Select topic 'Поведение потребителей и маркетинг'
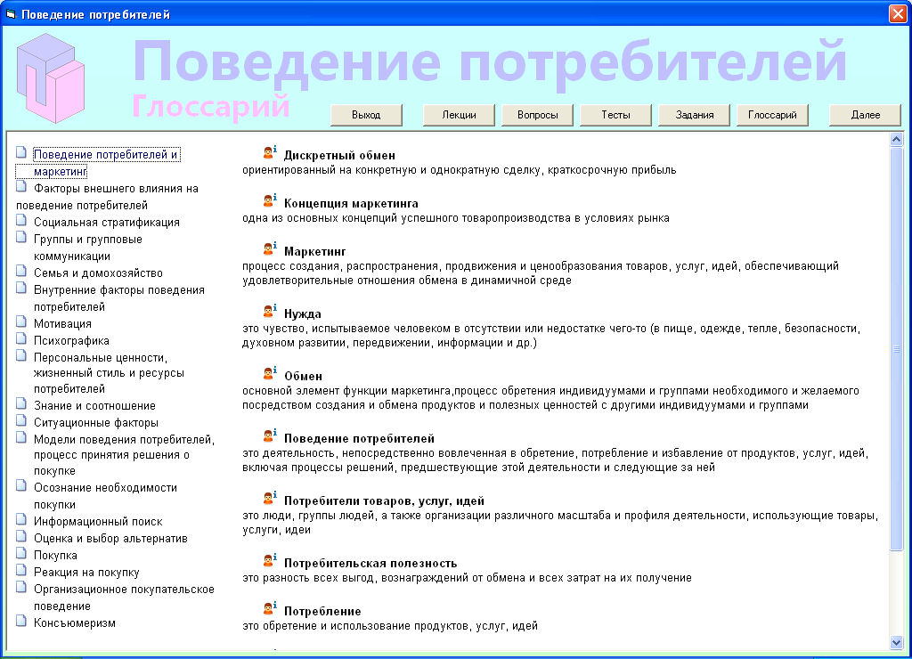The image size is (912, 659). tap(105, 163)
